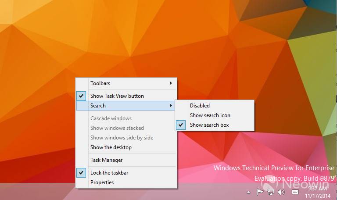Select Show search box option
Viewport: 337px width, 200px height.
click(215, 125)
